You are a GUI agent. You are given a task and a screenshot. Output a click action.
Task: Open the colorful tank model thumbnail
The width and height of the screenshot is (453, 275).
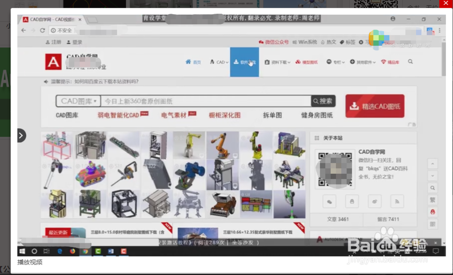point(90,174)
